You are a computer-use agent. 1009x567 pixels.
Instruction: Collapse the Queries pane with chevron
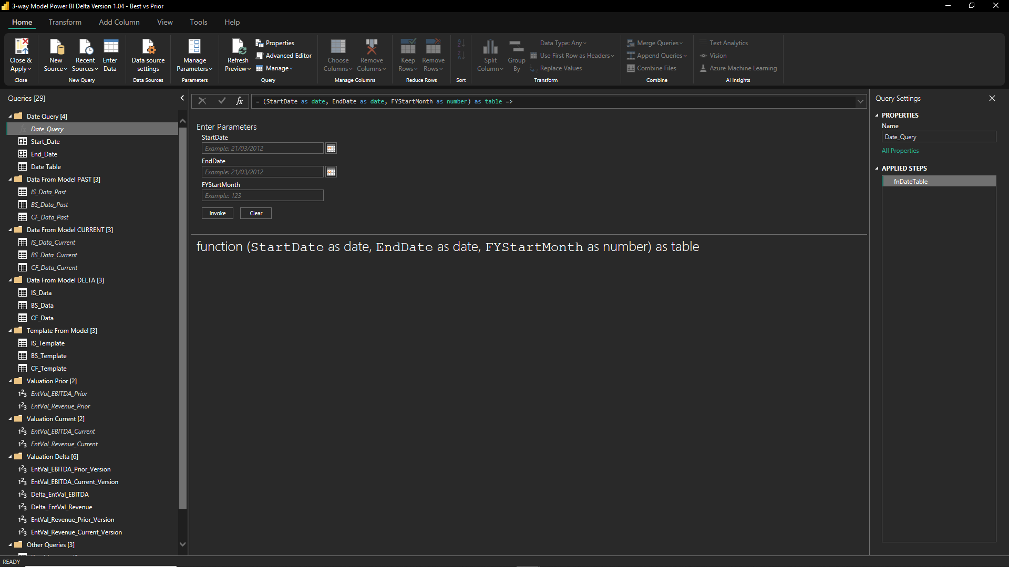click(182, 98)
